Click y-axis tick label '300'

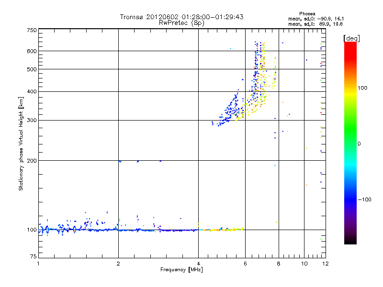pos(32,120)
